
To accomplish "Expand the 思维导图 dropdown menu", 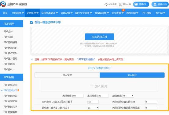I will (132, 13).
